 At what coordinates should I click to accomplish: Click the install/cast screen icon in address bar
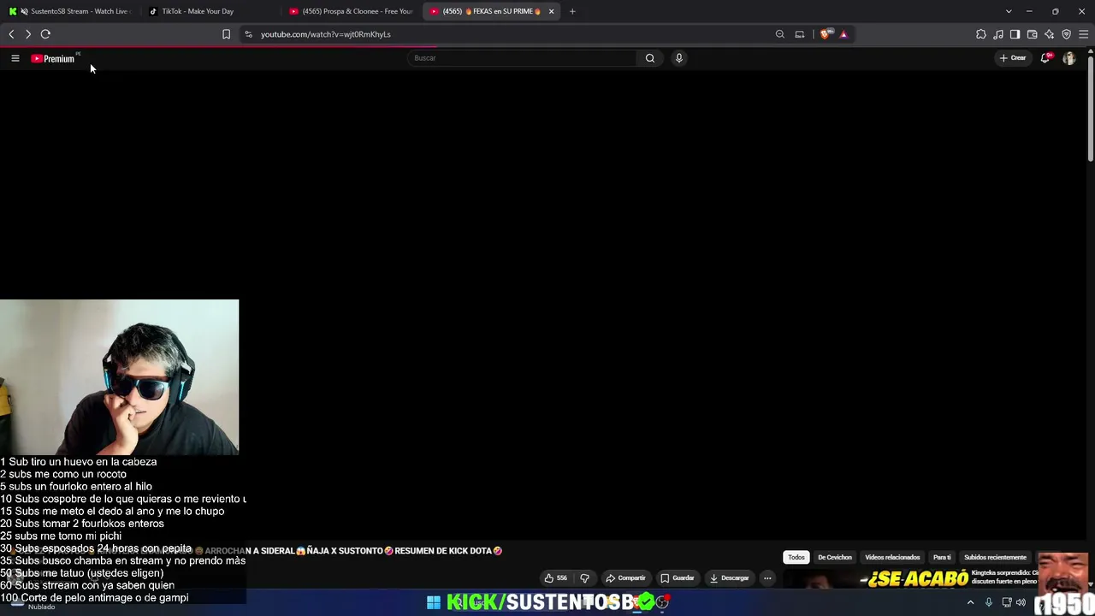click(x=800, y=34)
